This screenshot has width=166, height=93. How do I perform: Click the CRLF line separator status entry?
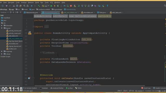point(125,91)
